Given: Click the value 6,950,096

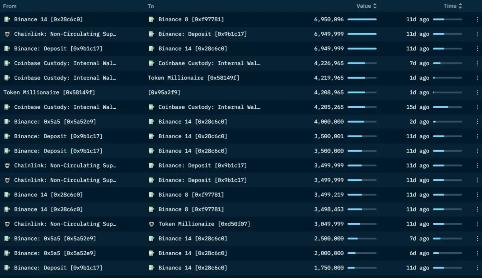Looking at the screenshot, I should 329,19.
